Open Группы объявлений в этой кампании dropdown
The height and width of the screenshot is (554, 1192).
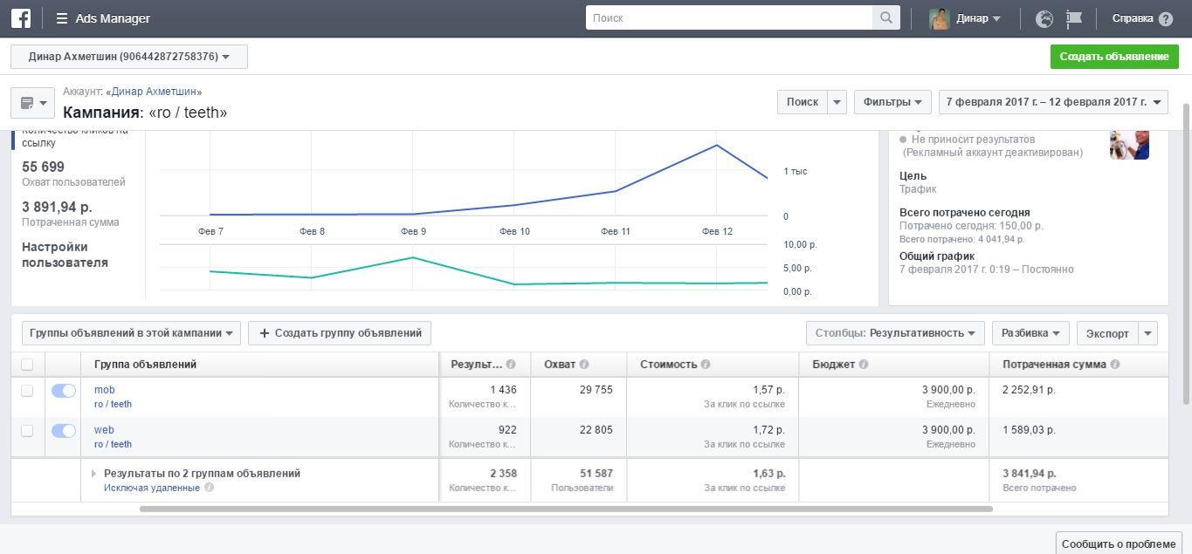click(131, 333)
